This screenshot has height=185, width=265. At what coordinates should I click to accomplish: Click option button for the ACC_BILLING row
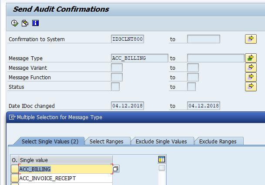pos(15,169)
